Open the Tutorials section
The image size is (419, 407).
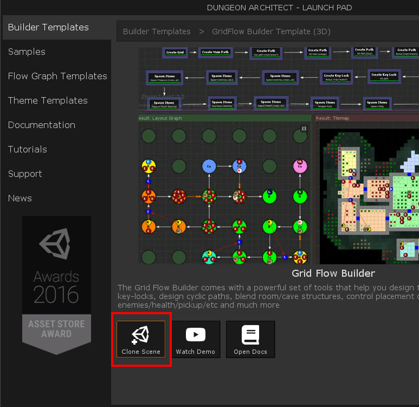[57, 149]
